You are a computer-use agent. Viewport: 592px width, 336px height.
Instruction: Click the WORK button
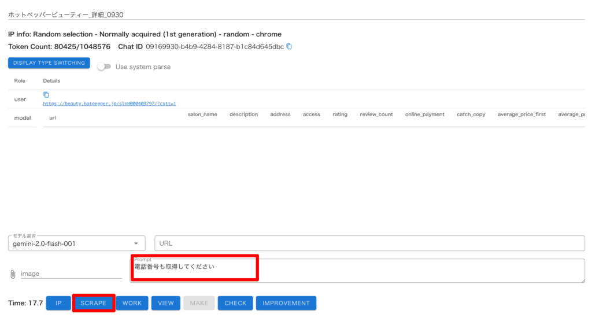132,303
